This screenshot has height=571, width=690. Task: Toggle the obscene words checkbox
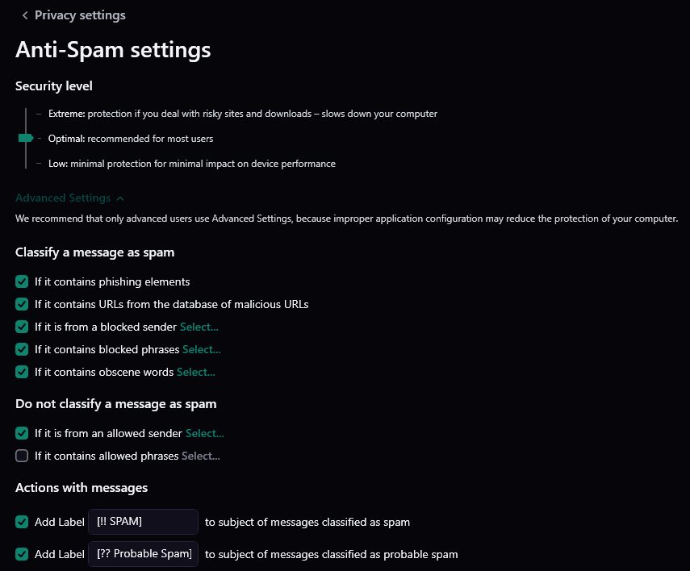pos(22,372)
